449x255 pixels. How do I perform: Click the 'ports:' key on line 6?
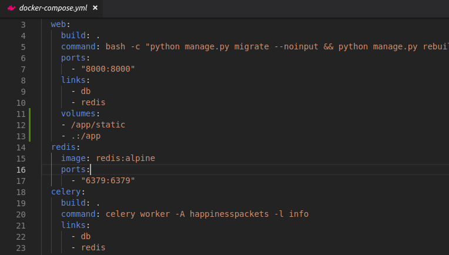coord(75,58)
